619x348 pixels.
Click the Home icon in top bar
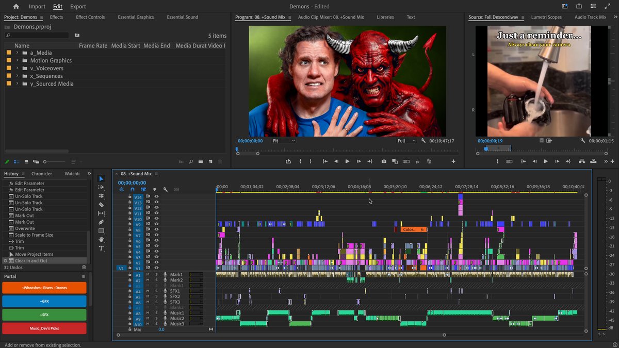point(16,7)
